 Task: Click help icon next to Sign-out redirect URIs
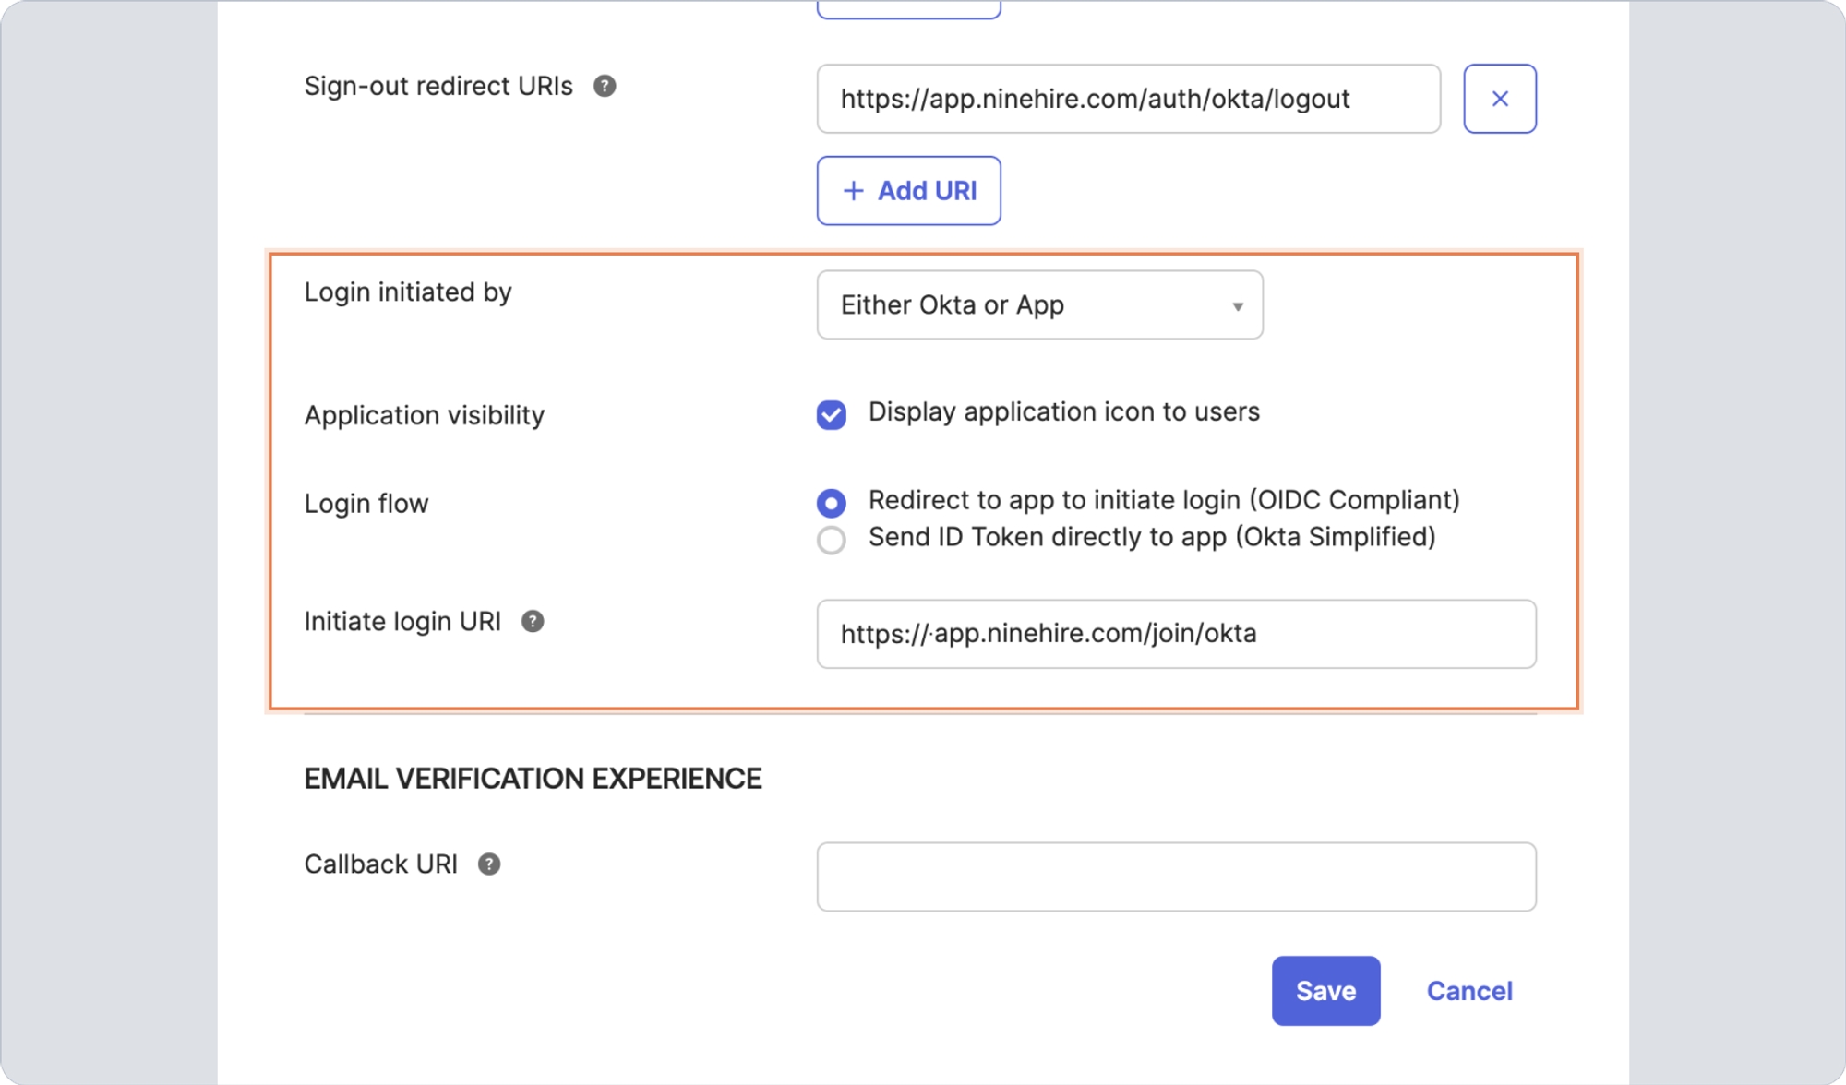605,86
